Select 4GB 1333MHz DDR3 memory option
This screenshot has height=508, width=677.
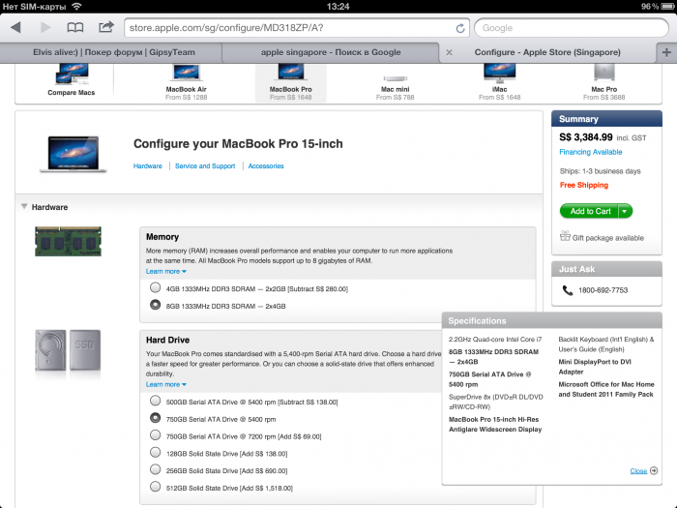tap(156, 287)
